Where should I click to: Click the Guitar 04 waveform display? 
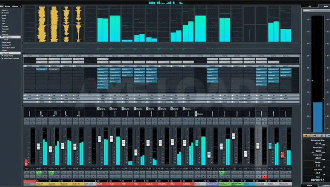pyautogui.click(x=79, y=24)
